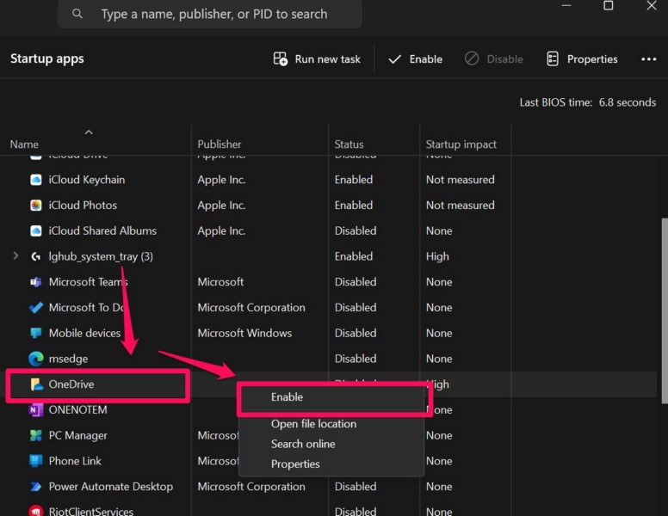Click the toolbar Enable button
The height and width of the screenshot is (516, 668).
415,59
